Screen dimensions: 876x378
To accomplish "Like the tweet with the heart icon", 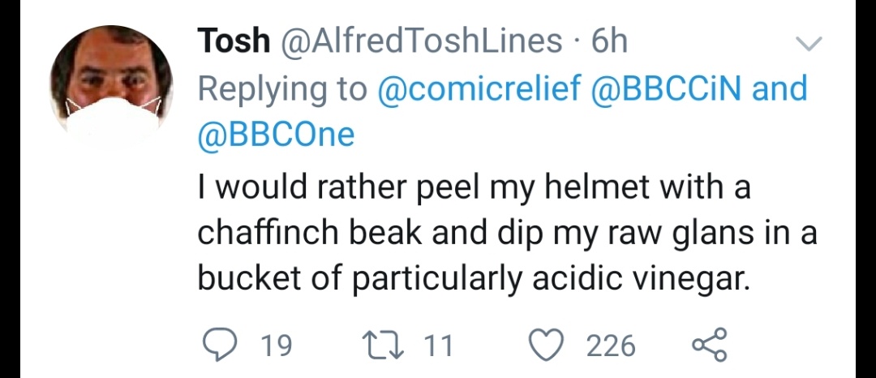I will [x=548, y=346].
